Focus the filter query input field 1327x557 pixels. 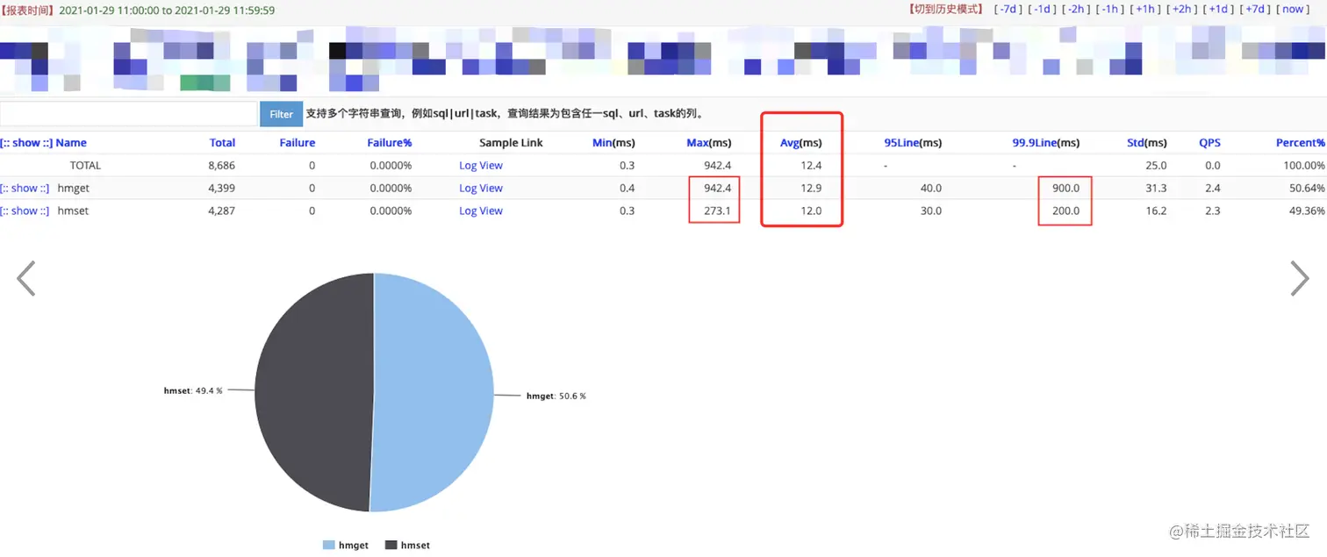(129, 114)
